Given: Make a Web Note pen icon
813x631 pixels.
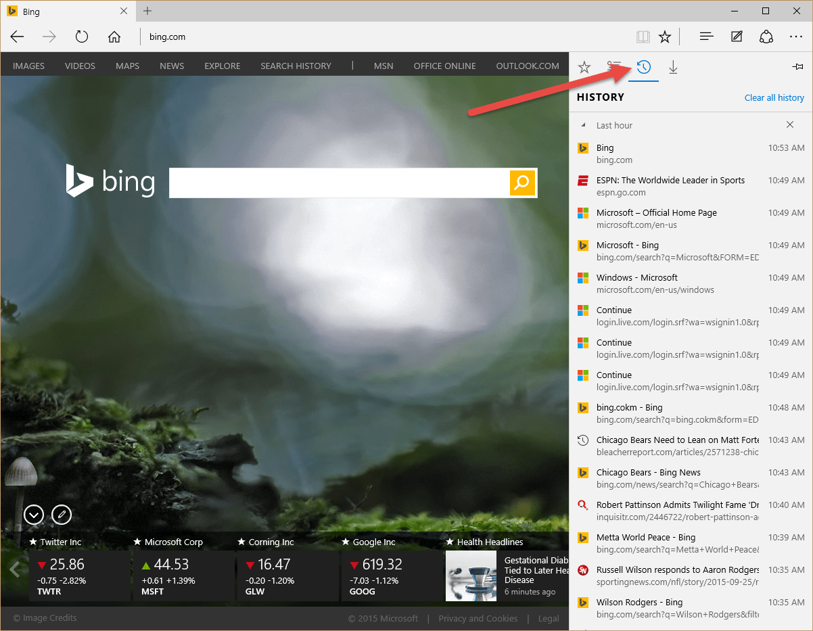Looking at the screenshot, I should point(737,37).
